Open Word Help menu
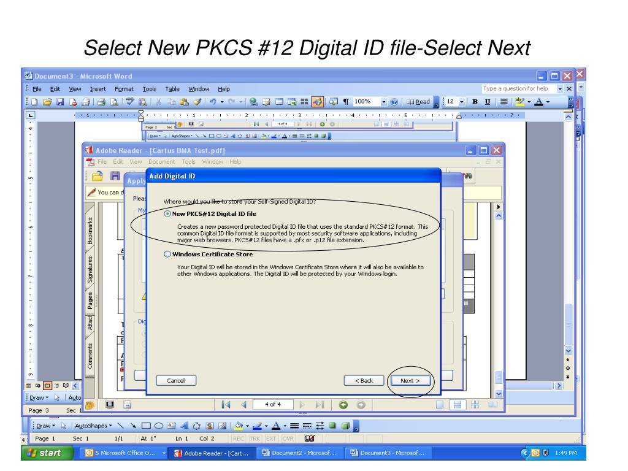Image resolution: width=628 pixels, height=471 pixels. [224, 89]
